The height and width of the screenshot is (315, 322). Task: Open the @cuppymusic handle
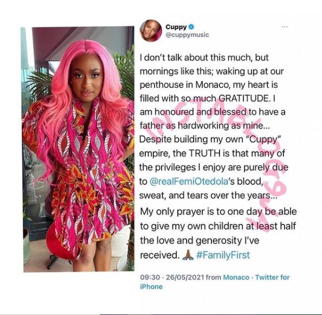coord(187,35)
